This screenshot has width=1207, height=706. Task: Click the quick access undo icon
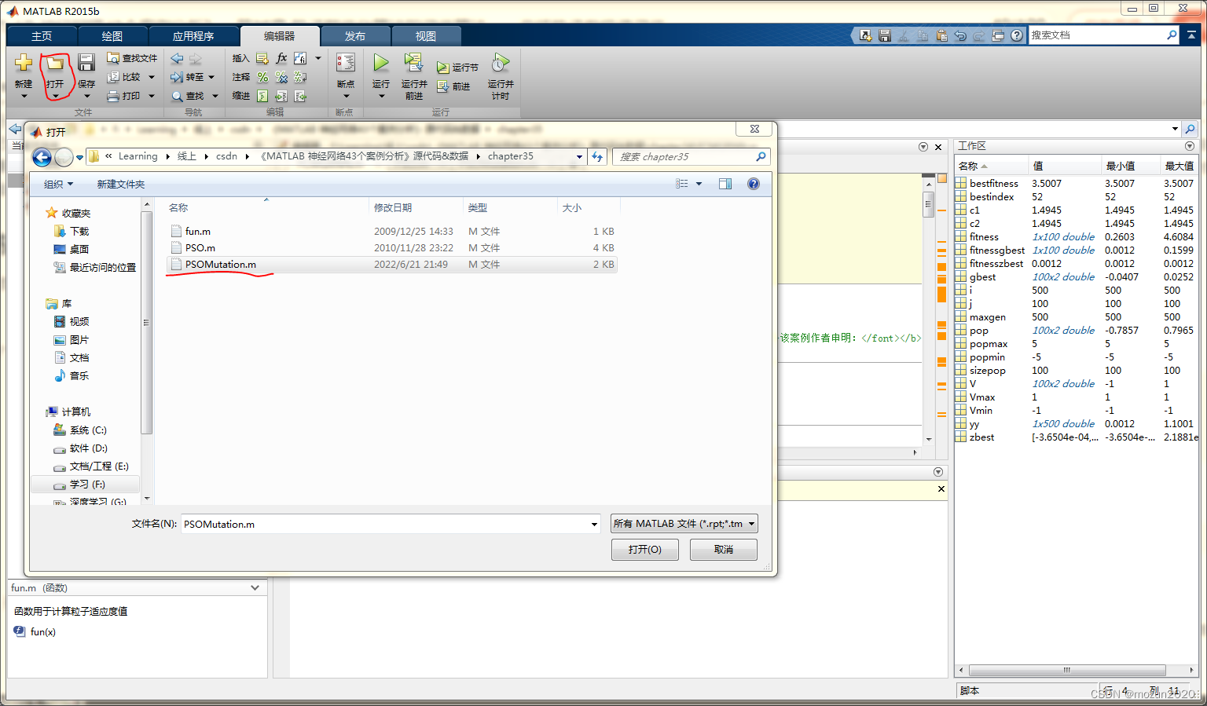point(960,35)
